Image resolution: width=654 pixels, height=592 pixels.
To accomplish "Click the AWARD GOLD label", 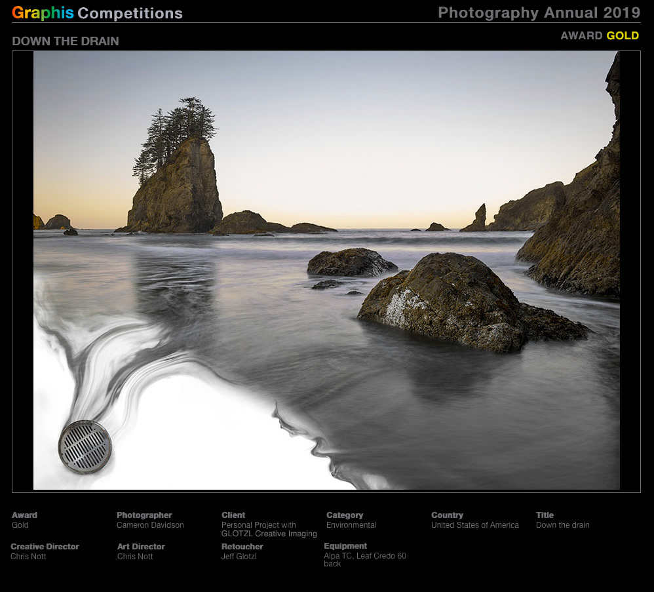I will click(x=600, y=35).
